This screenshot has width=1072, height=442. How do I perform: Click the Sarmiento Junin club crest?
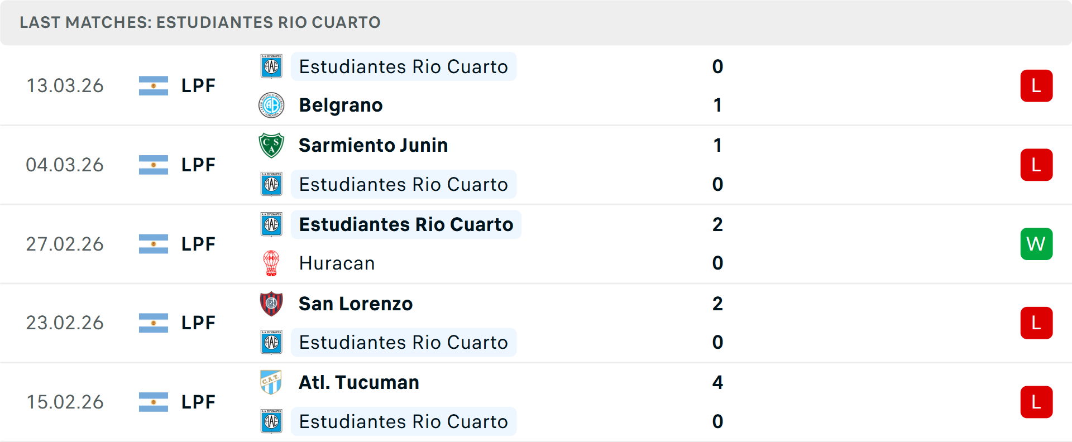[x=271, y=145]
